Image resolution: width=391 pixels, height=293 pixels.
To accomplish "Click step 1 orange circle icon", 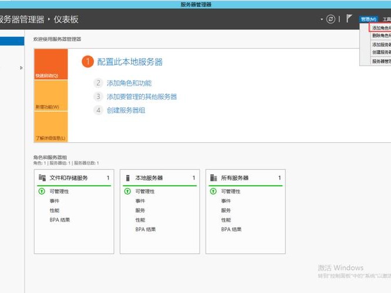I will [x=87, y=62].
